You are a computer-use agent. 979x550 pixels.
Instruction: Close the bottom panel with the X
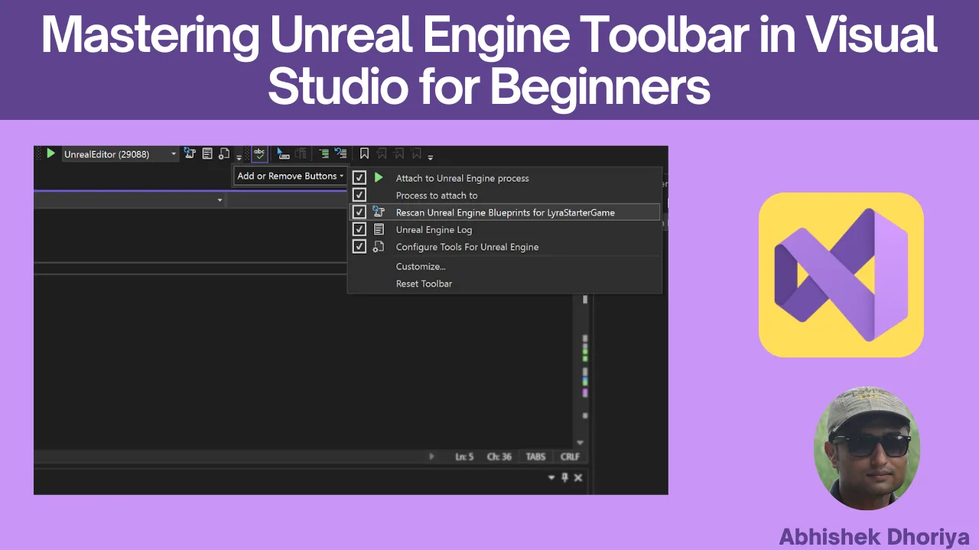tap(578, 477)
